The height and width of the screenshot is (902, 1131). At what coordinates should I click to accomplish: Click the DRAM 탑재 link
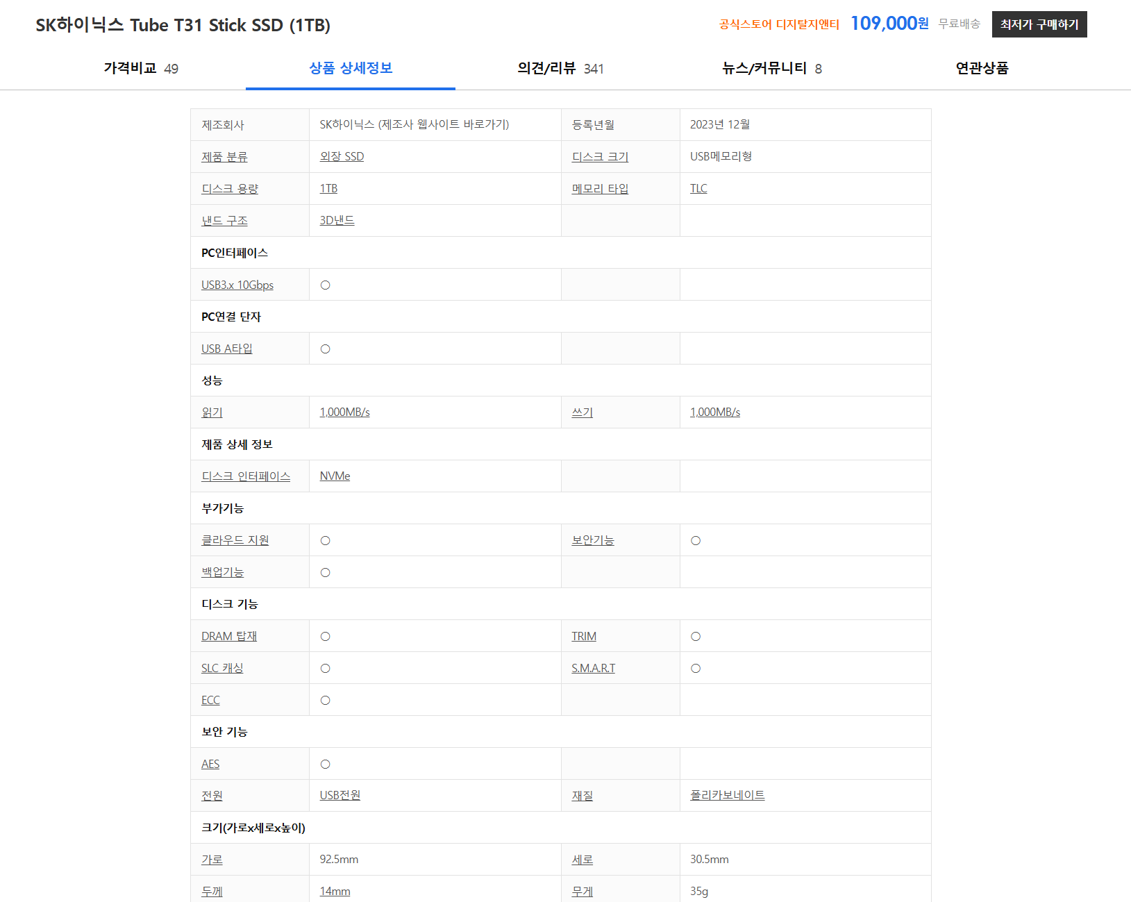[x=229, y=636]
